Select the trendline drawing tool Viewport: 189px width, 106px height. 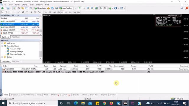[x=19, y=12]
